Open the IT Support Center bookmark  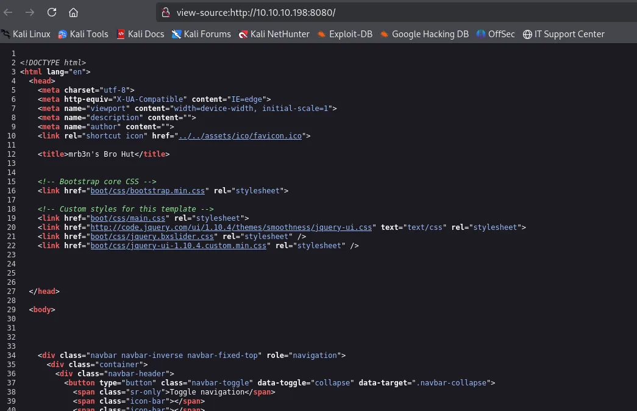pos(564,34)
